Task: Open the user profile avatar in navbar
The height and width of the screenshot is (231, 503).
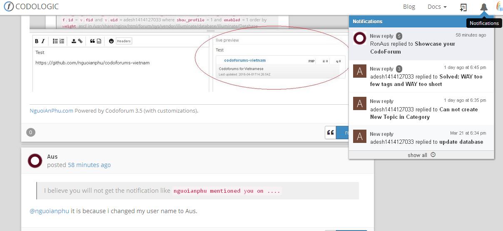Action: click(500, 7)
